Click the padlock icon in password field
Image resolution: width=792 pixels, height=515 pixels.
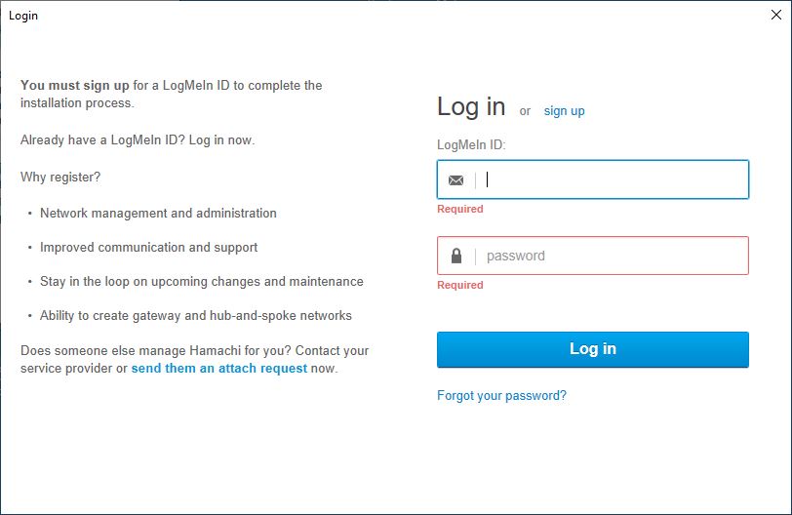pos(456,256)
